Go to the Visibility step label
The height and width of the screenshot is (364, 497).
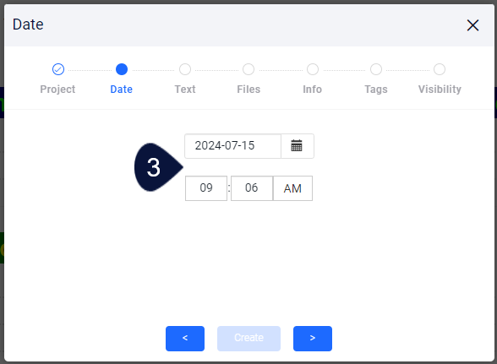coord(440,90)
